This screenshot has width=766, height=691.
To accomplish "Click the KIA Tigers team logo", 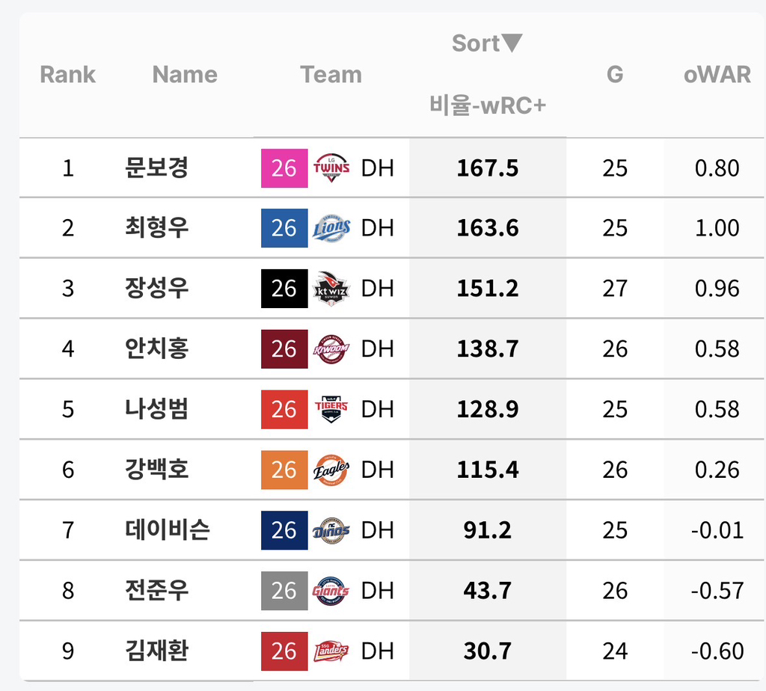I will 331,409.
